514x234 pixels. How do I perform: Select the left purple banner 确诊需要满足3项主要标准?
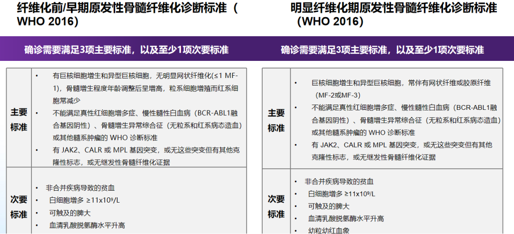point(127,50)
